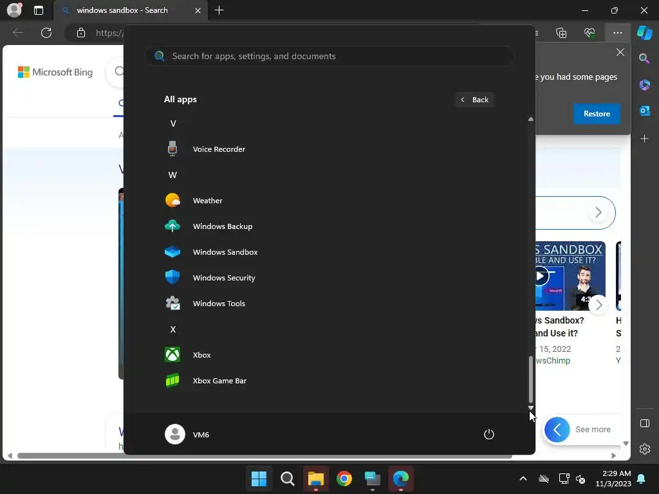The width and height of the screenshot is (659, 494).
Task: Open letter X alphabet index
Action: (x=172, y=329)
